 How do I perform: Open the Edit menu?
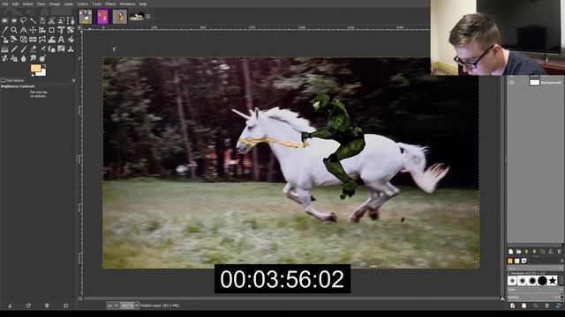point(15,4)
